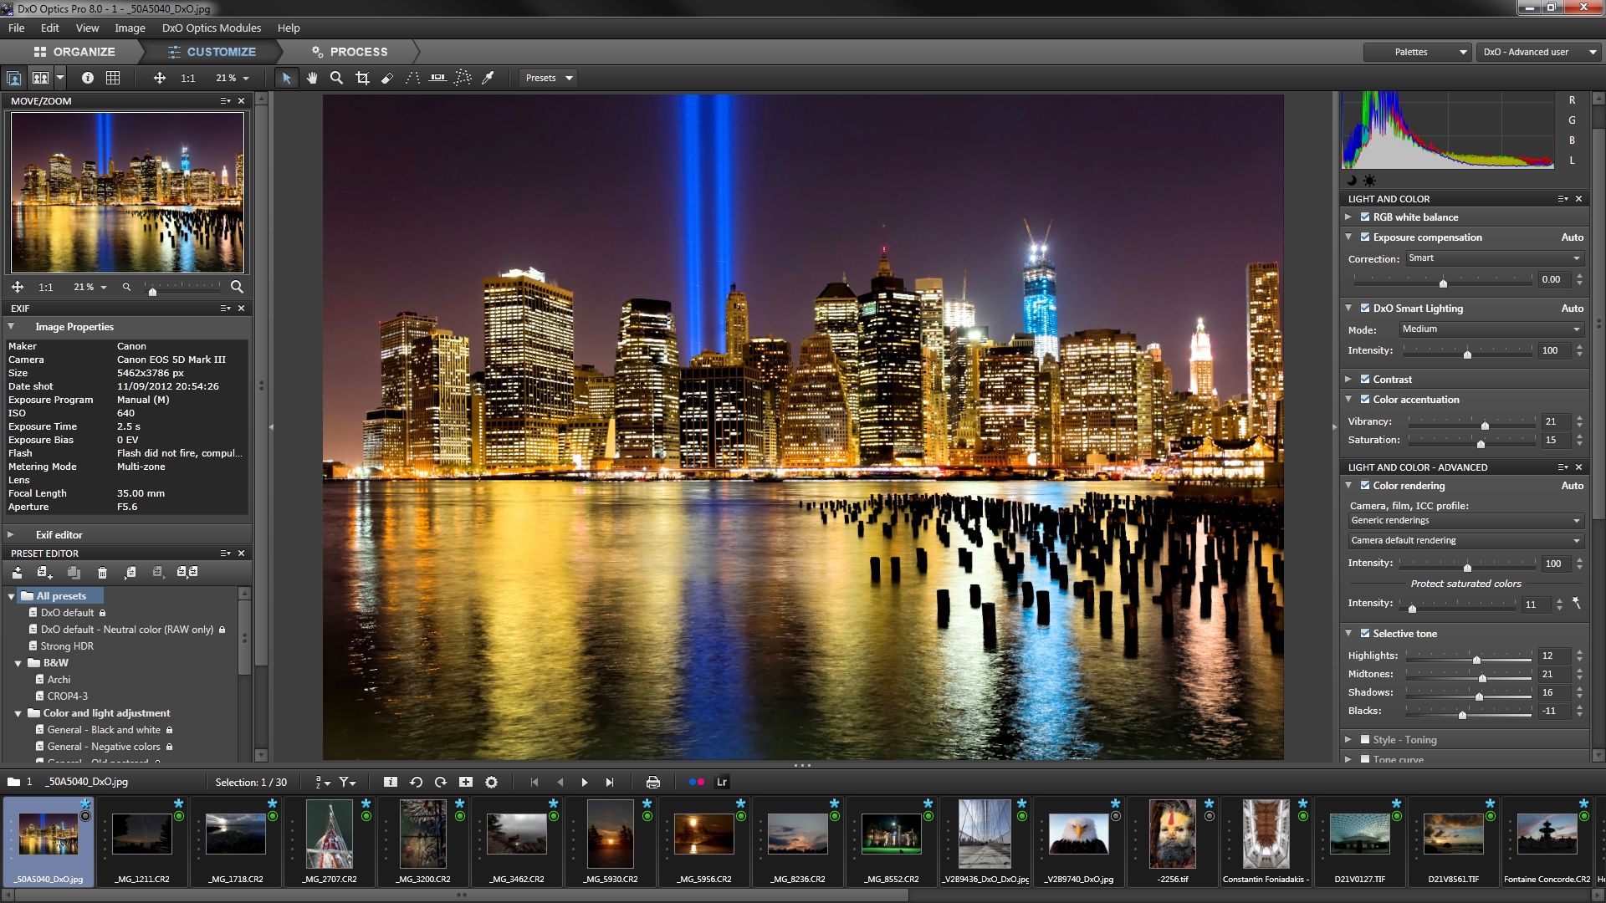Show image information icon in toolbar
Image resolution: width=1606 pixels, height=903 pixels.
(88, 78)
